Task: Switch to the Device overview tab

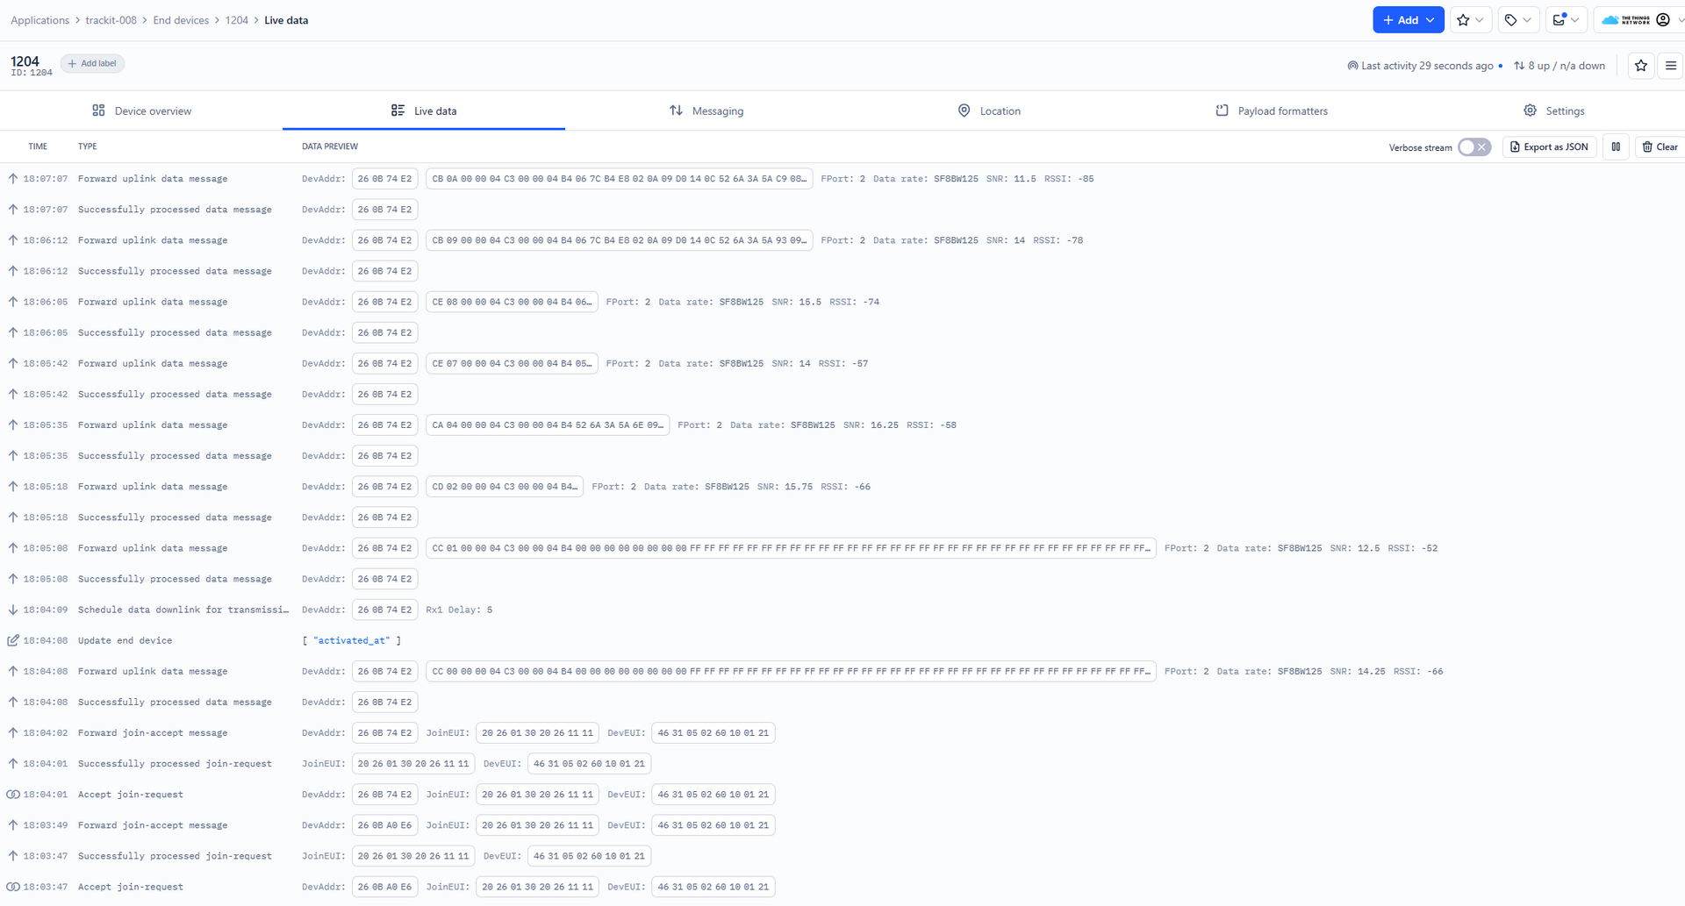Action: 141,111
